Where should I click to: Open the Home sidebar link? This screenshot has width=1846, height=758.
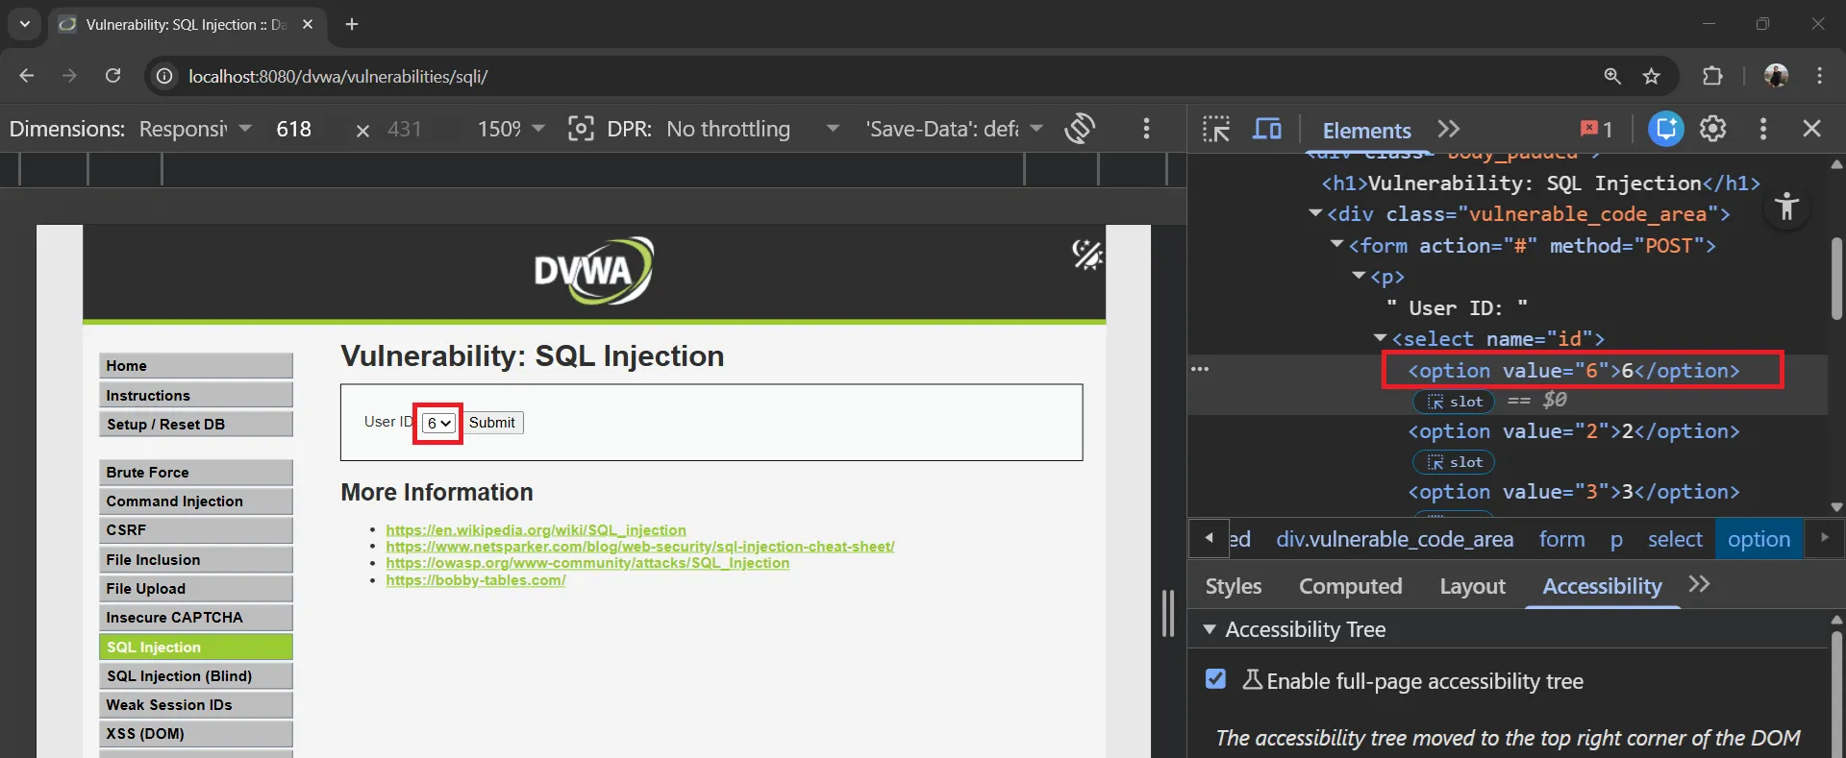pos(195,366)
